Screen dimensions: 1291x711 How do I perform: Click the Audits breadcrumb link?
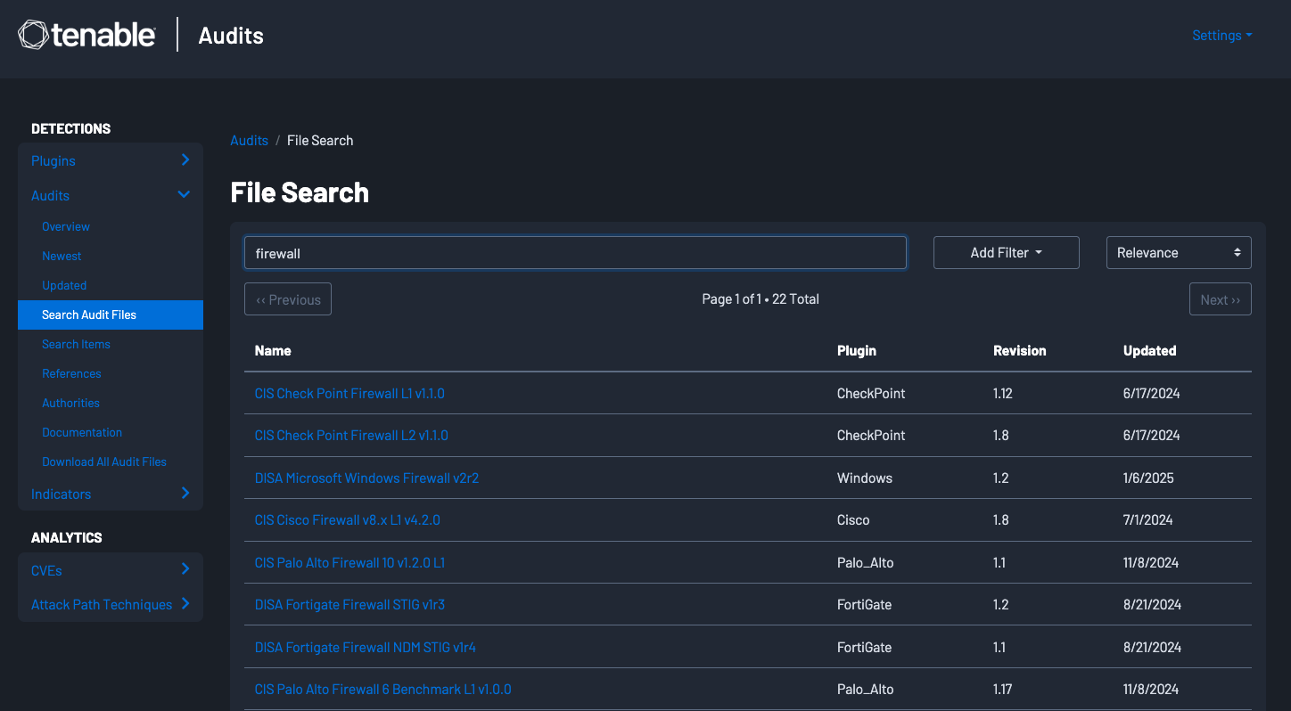(249, 141)
